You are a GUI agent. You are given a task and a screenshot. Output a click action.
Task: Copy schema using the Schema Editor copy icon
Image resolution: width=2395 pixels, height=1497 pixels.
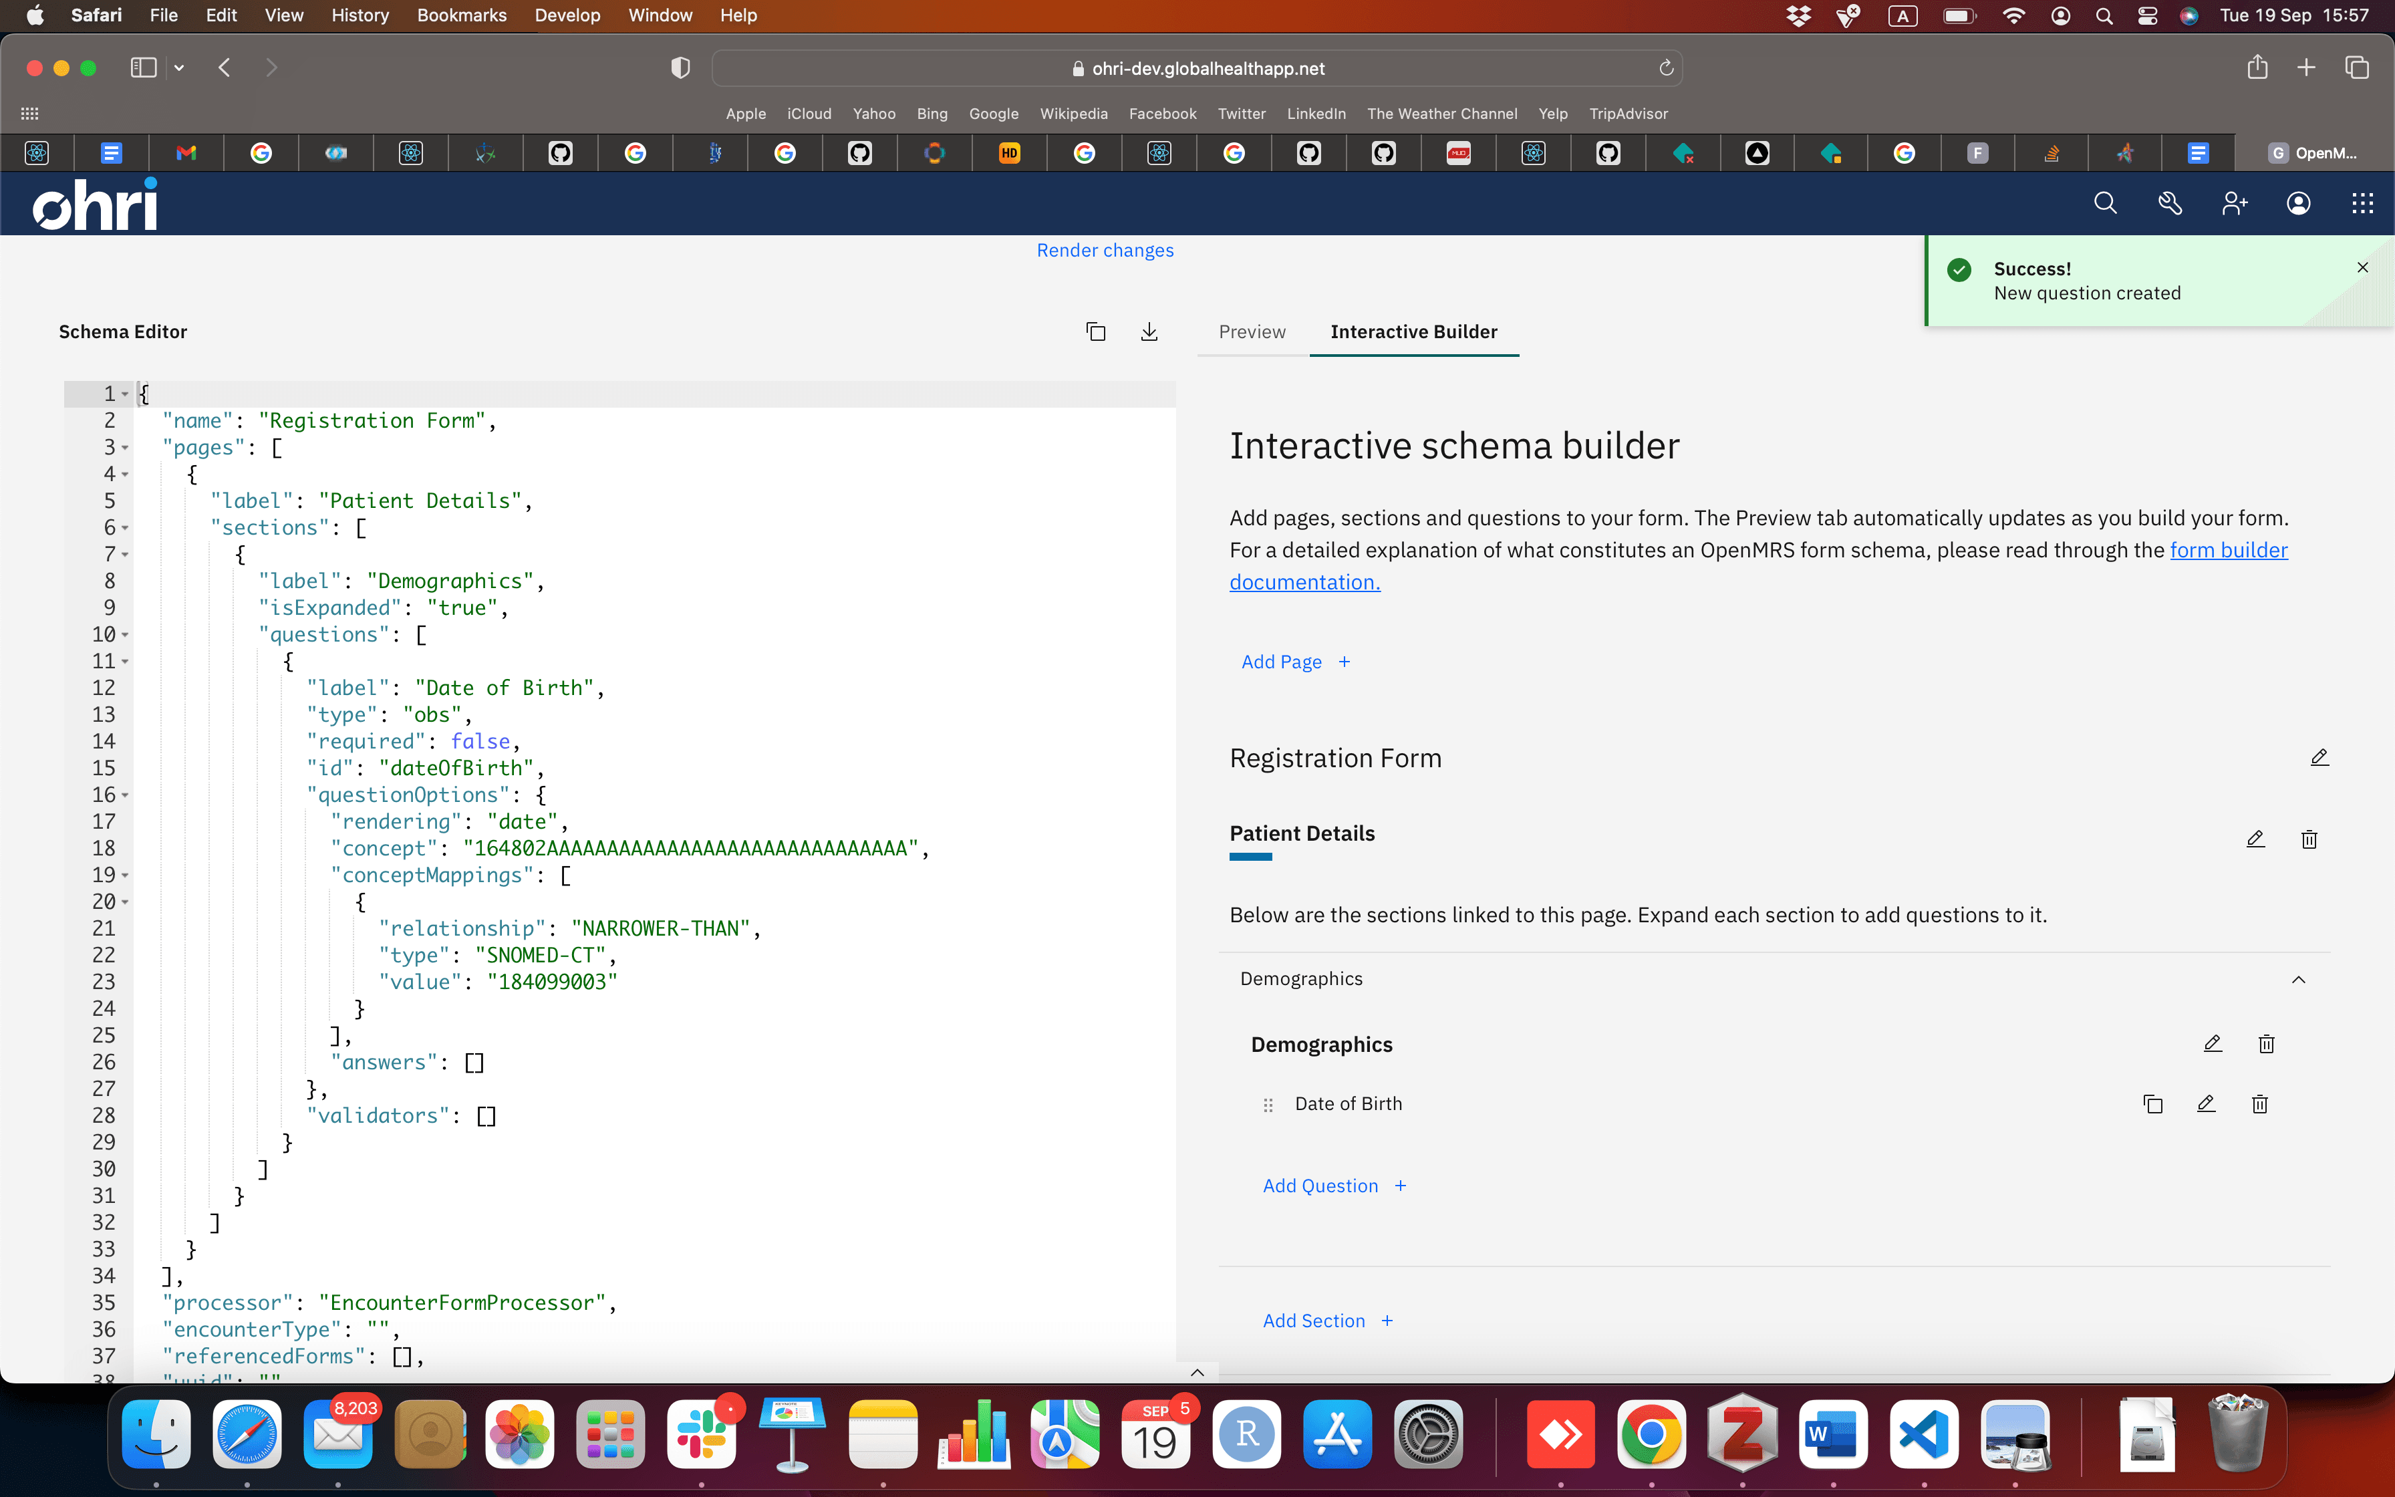pyautogui.click(x=1095, y=331)
